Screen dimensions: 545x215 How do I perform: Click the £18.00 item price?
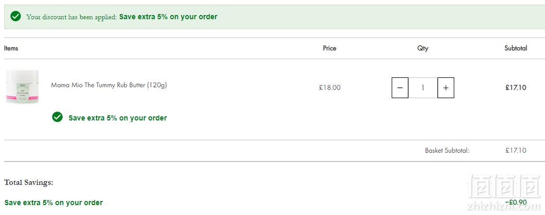330,88
